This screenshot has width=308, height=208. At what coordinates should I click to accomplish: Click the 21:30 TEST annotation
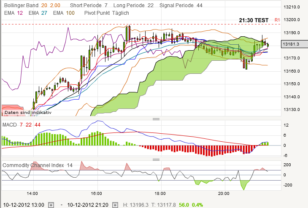click(254, 20)
